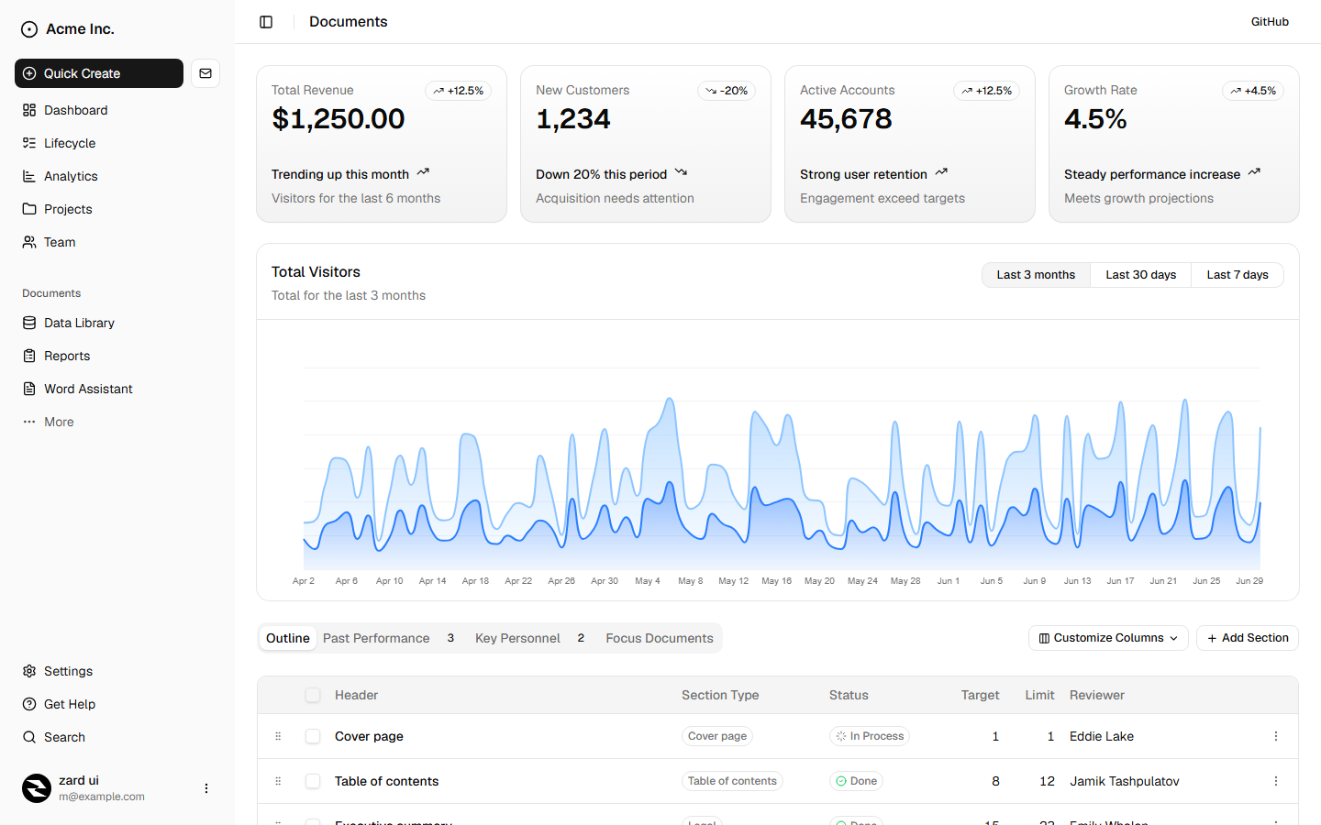The height and width of the screenshot is (825, 1321).
Task: Click the -20% badge on New Customers
Action: pos(727,91)
